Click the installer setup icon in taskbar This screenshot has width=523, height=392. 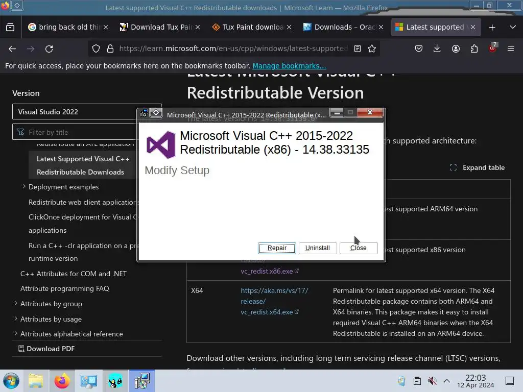[x=142, y=381]
